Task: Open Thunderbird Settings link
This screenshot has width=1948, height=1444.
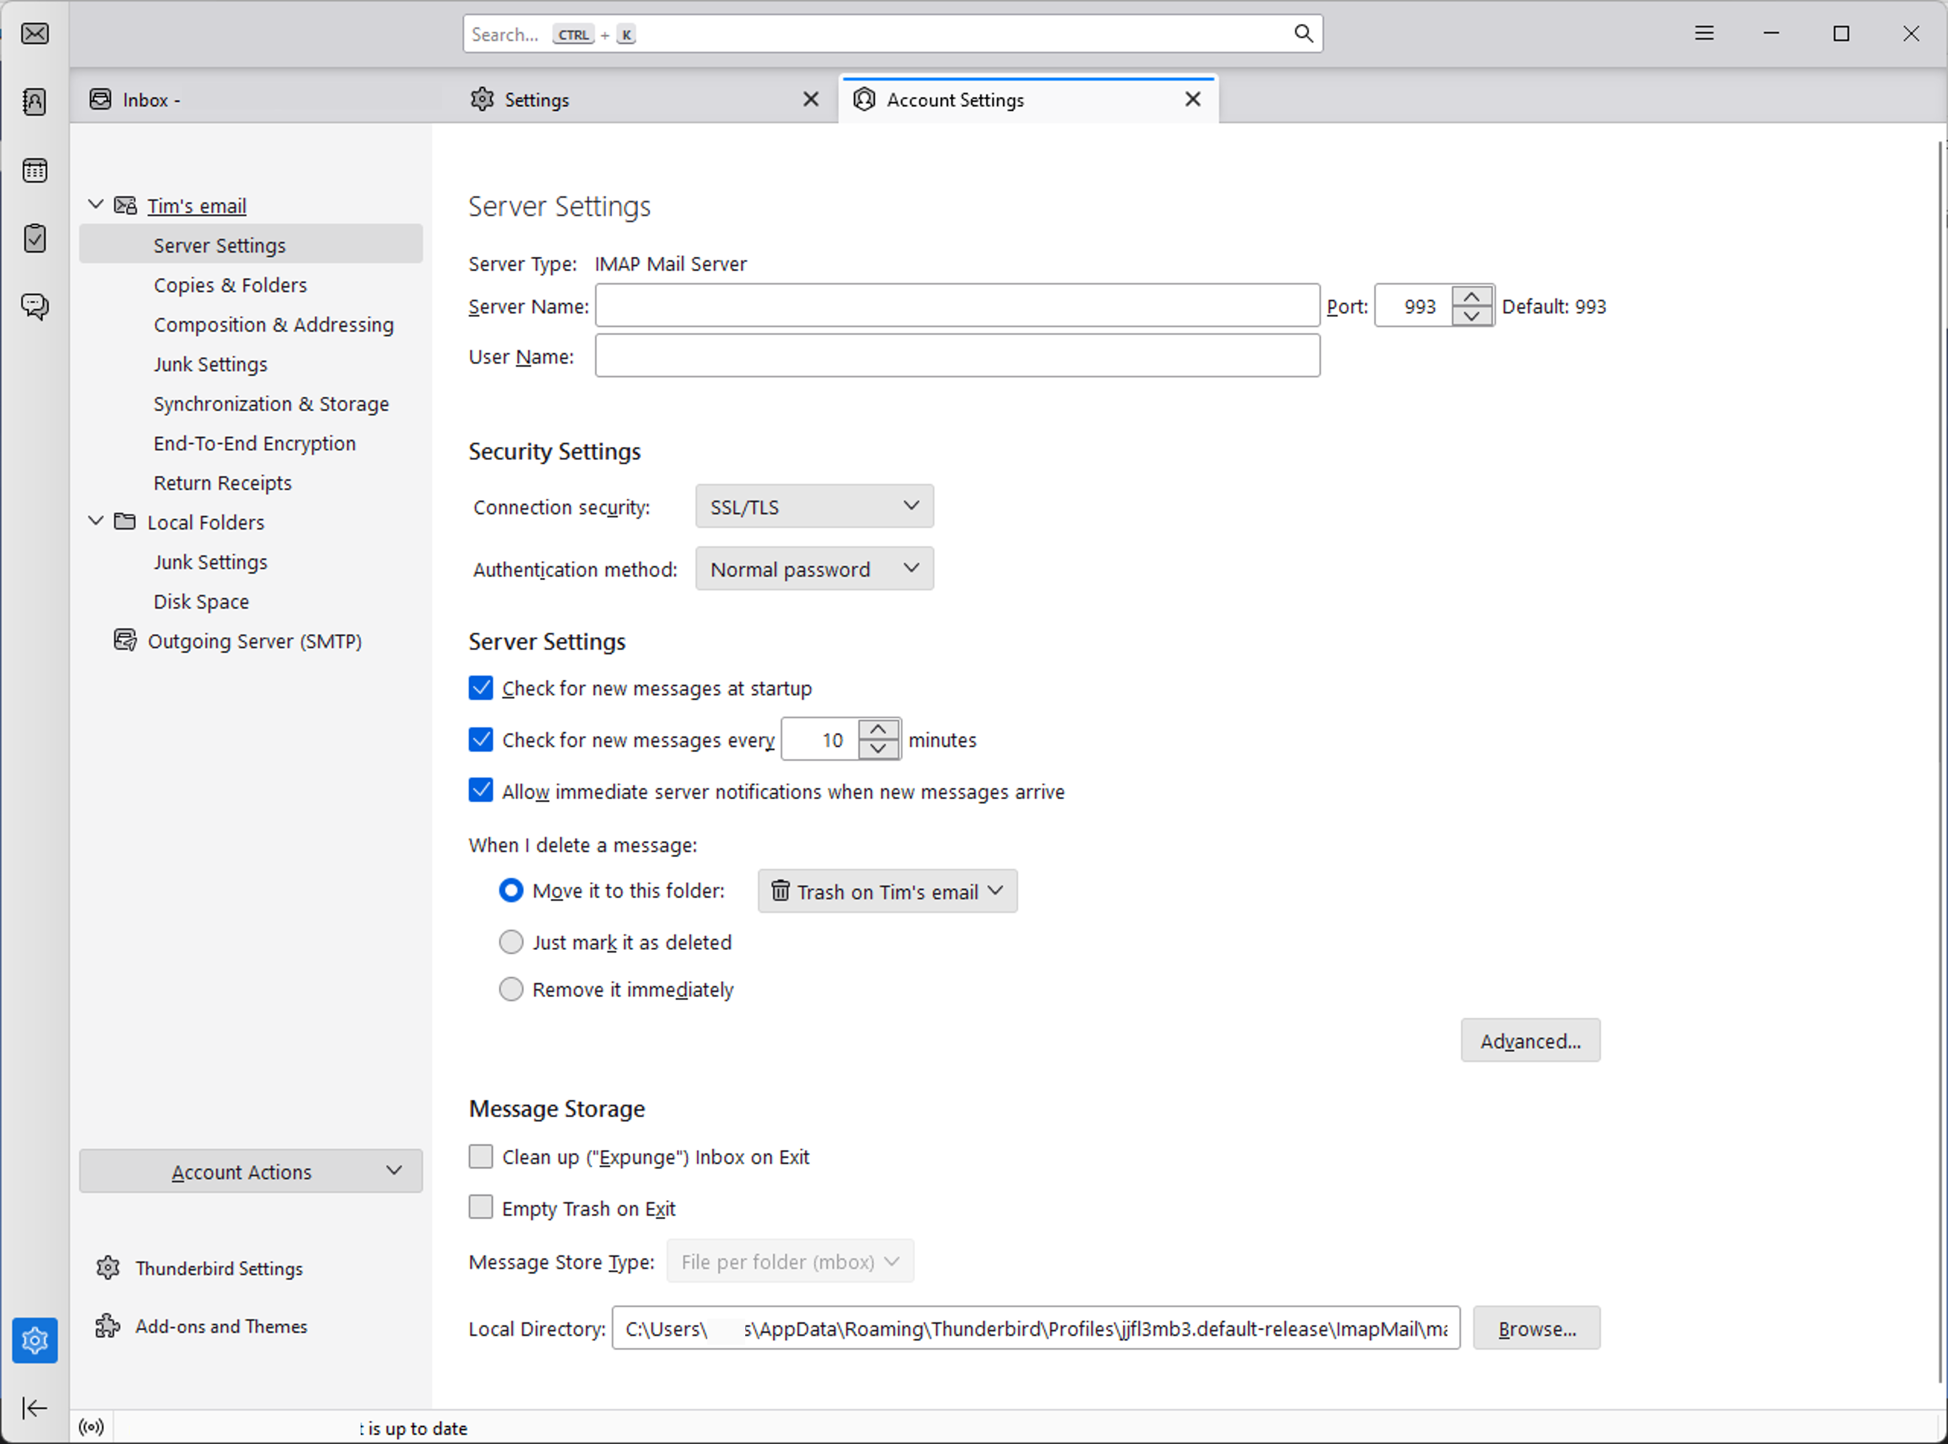Action: point(219,1268)
